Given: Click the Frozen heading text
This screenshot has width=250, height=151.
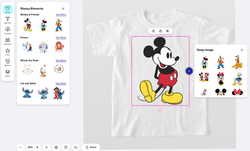Looking at the screenshot, I should (24, 38).
